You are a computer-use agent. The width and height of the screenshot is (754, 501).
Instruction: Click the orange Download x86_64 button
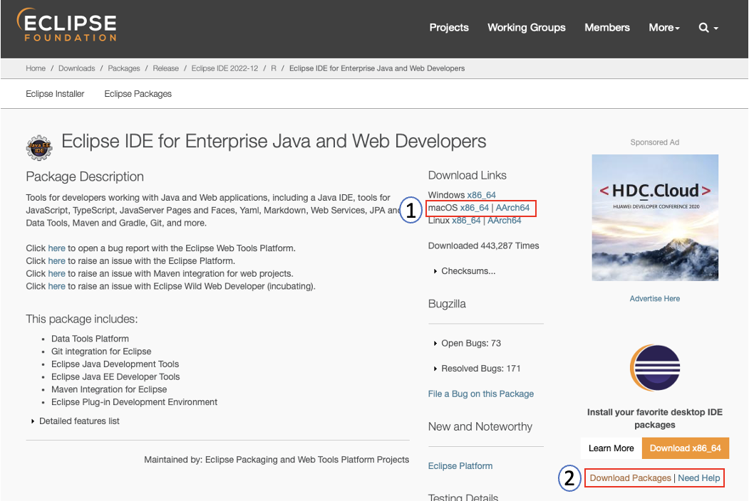tap(686, 448)
